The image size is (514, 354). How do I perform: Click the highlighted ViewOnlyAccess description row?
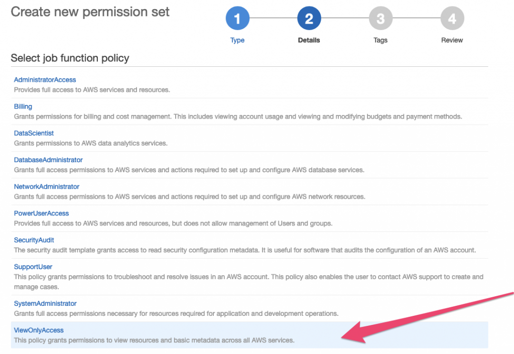154,340
